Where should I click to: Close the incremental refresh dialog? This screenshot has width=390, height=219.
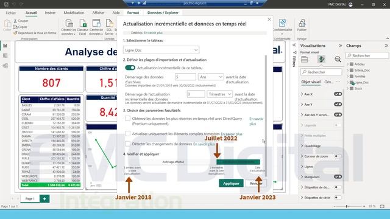pyautogui.click(x=269, y=19)
